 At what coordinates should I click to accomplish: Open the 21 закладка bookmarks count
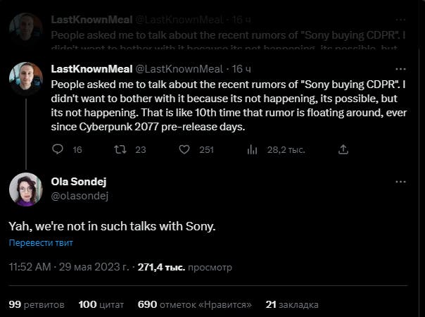[291, 304]
